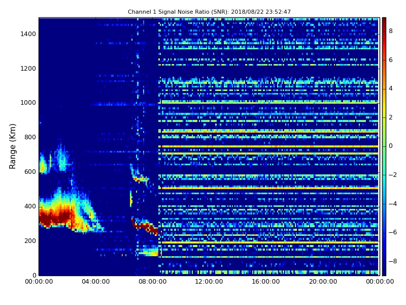This screenshot has height=305, width=406.
Task: Click the dark blue bottom of the colorbar
Action: point(384,270)
